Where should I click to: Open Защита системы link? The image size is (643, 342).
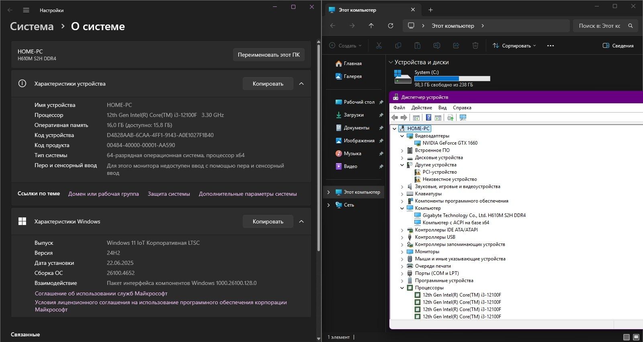click(x=169, y=194)
